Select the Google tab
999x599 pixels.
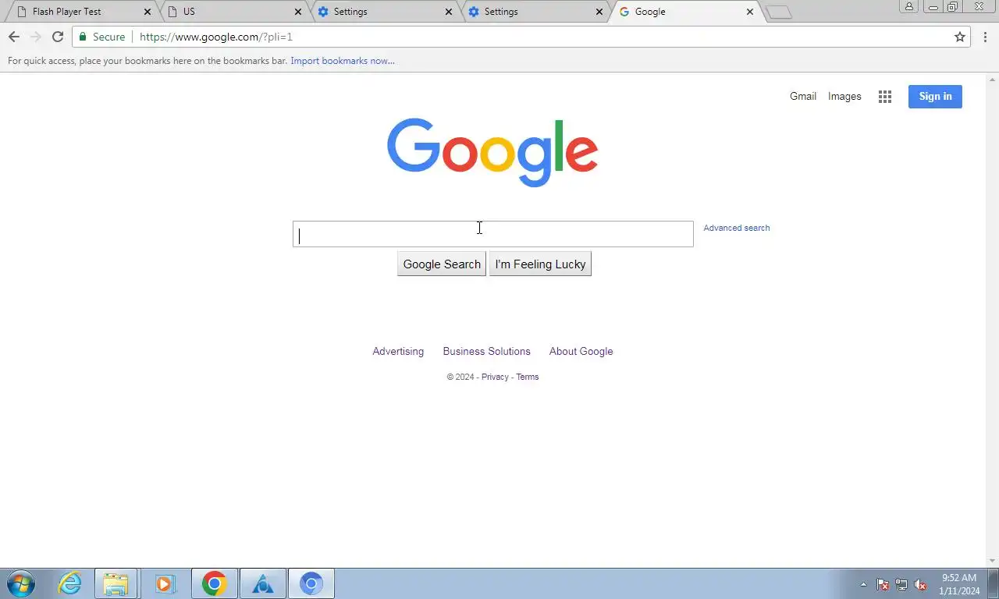point(685,12)
